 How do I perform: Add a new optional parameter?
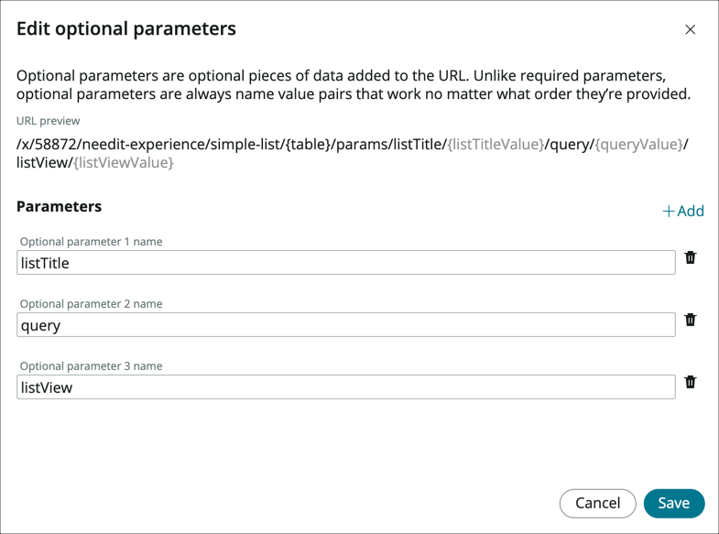(x=683, y=212)
